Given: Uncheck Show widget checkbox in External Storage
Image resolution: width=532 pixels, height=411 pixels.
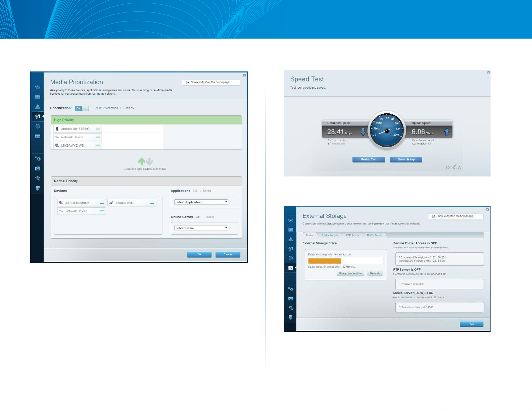Looking at the screenshot, I should coord(434,216).
